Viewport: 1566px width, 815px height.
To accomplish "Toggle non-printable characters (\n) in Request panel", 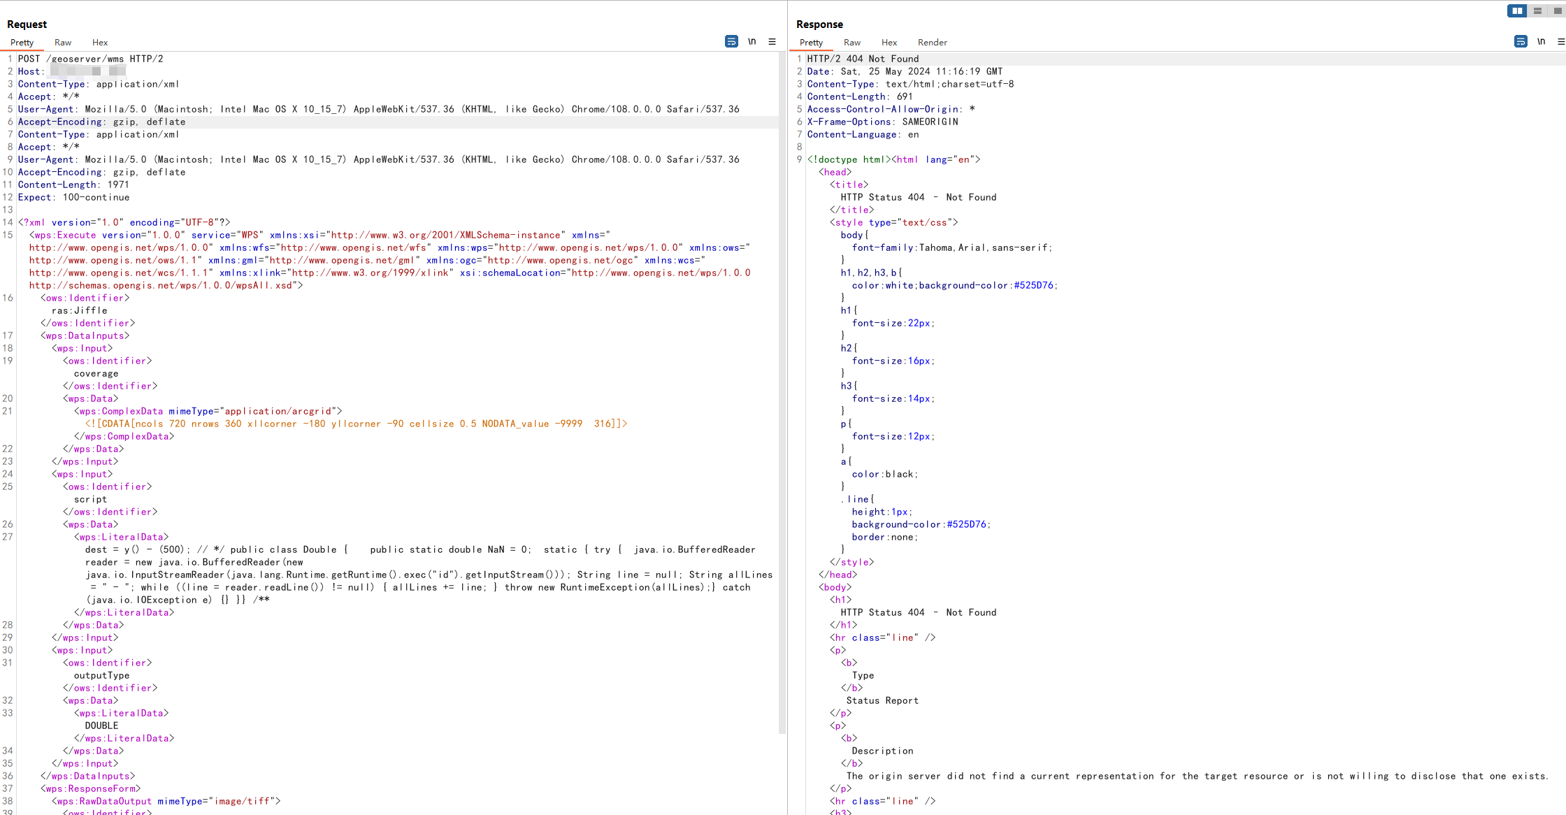I will [752, 41].
